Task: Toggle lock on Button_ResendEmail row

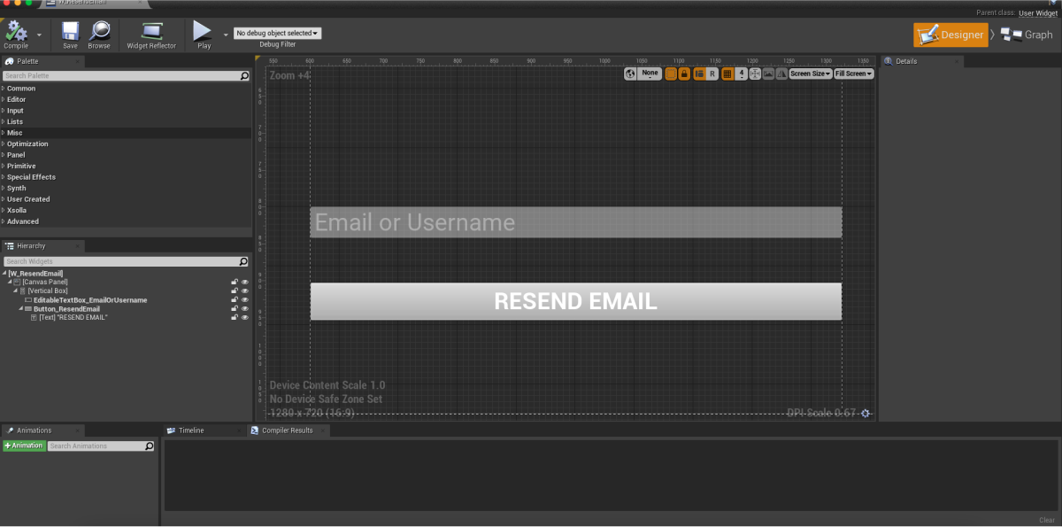Action: 235,309
